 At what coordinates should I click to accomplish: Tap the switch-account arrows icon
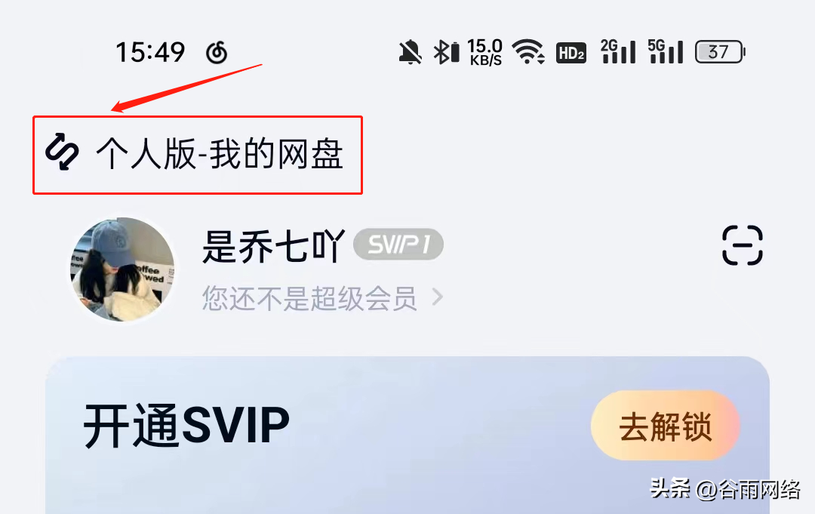(x=62, y=152)
